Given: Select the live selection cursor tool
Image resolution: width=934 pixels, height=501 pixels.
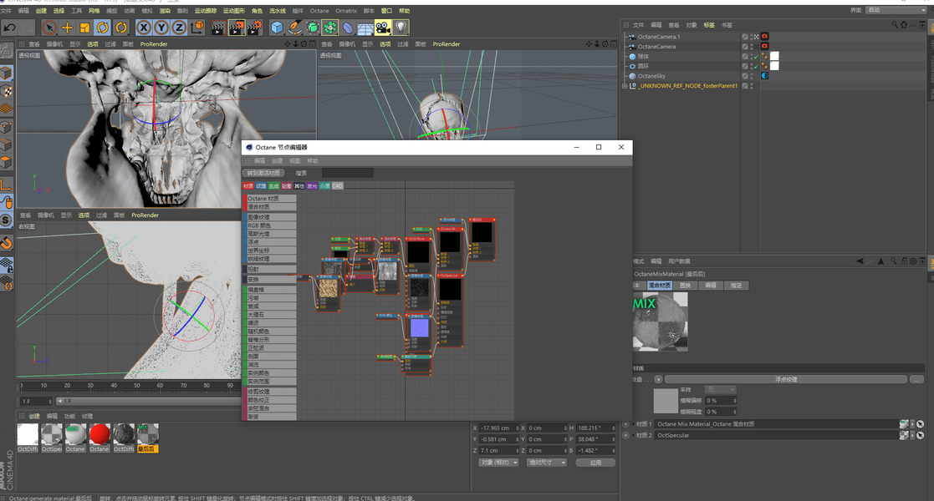Looking at the screenshot, I should (49, 28).
